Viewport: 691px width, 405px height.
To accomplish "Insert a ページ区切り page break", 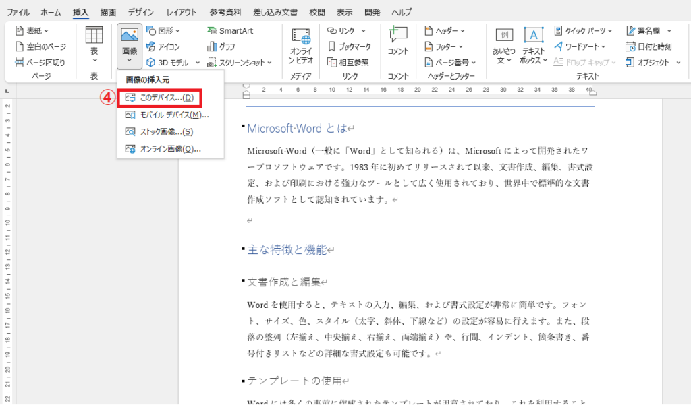I will click(40, 63).
